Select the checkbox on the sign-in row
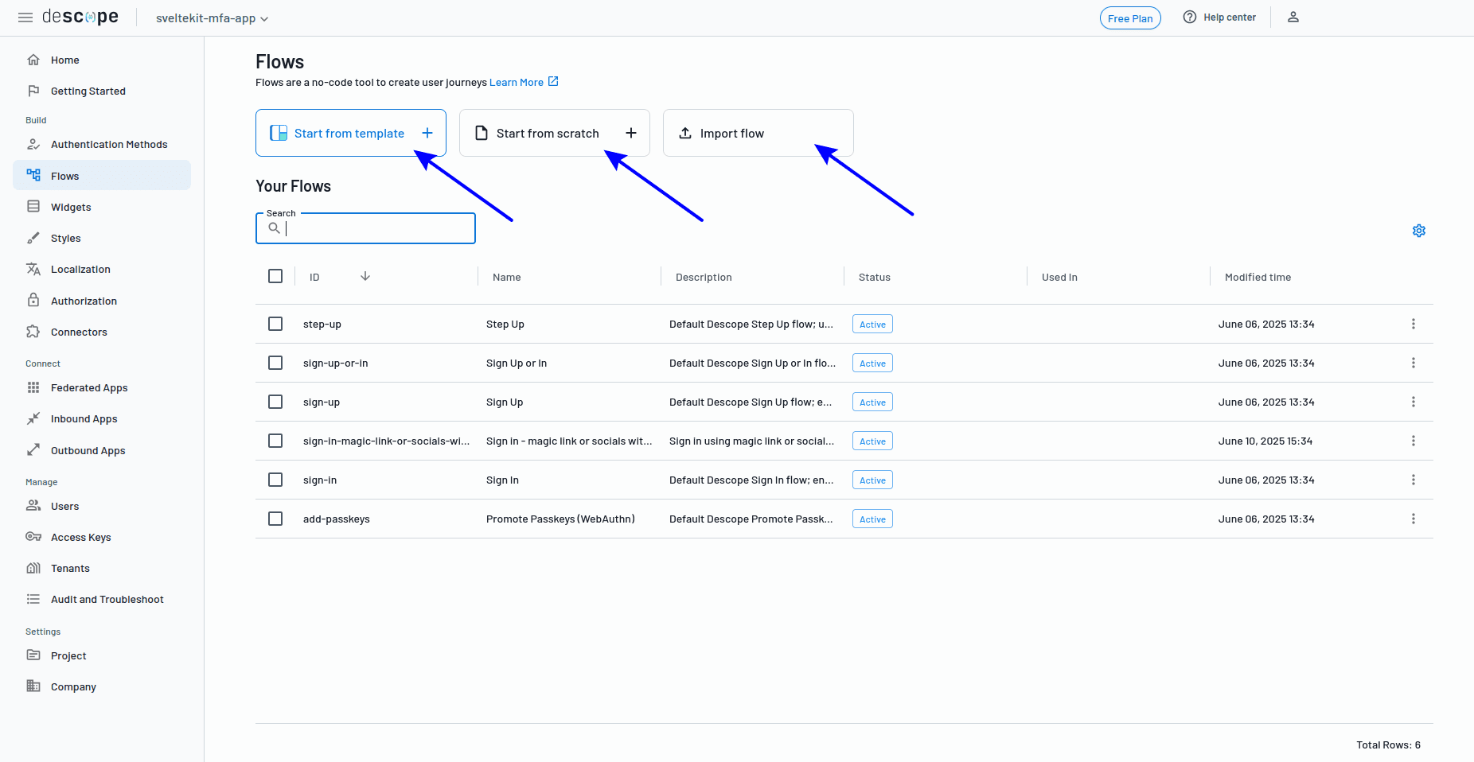1474x762 pixels. [x=275, y=480]
